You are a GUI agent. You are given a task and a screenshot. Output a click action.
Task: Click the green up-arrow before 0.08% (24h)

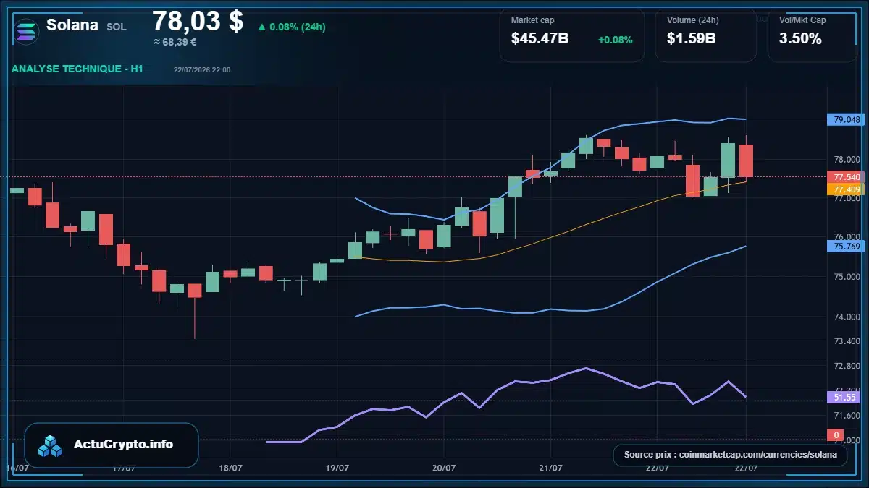click(x=262, y=27)
